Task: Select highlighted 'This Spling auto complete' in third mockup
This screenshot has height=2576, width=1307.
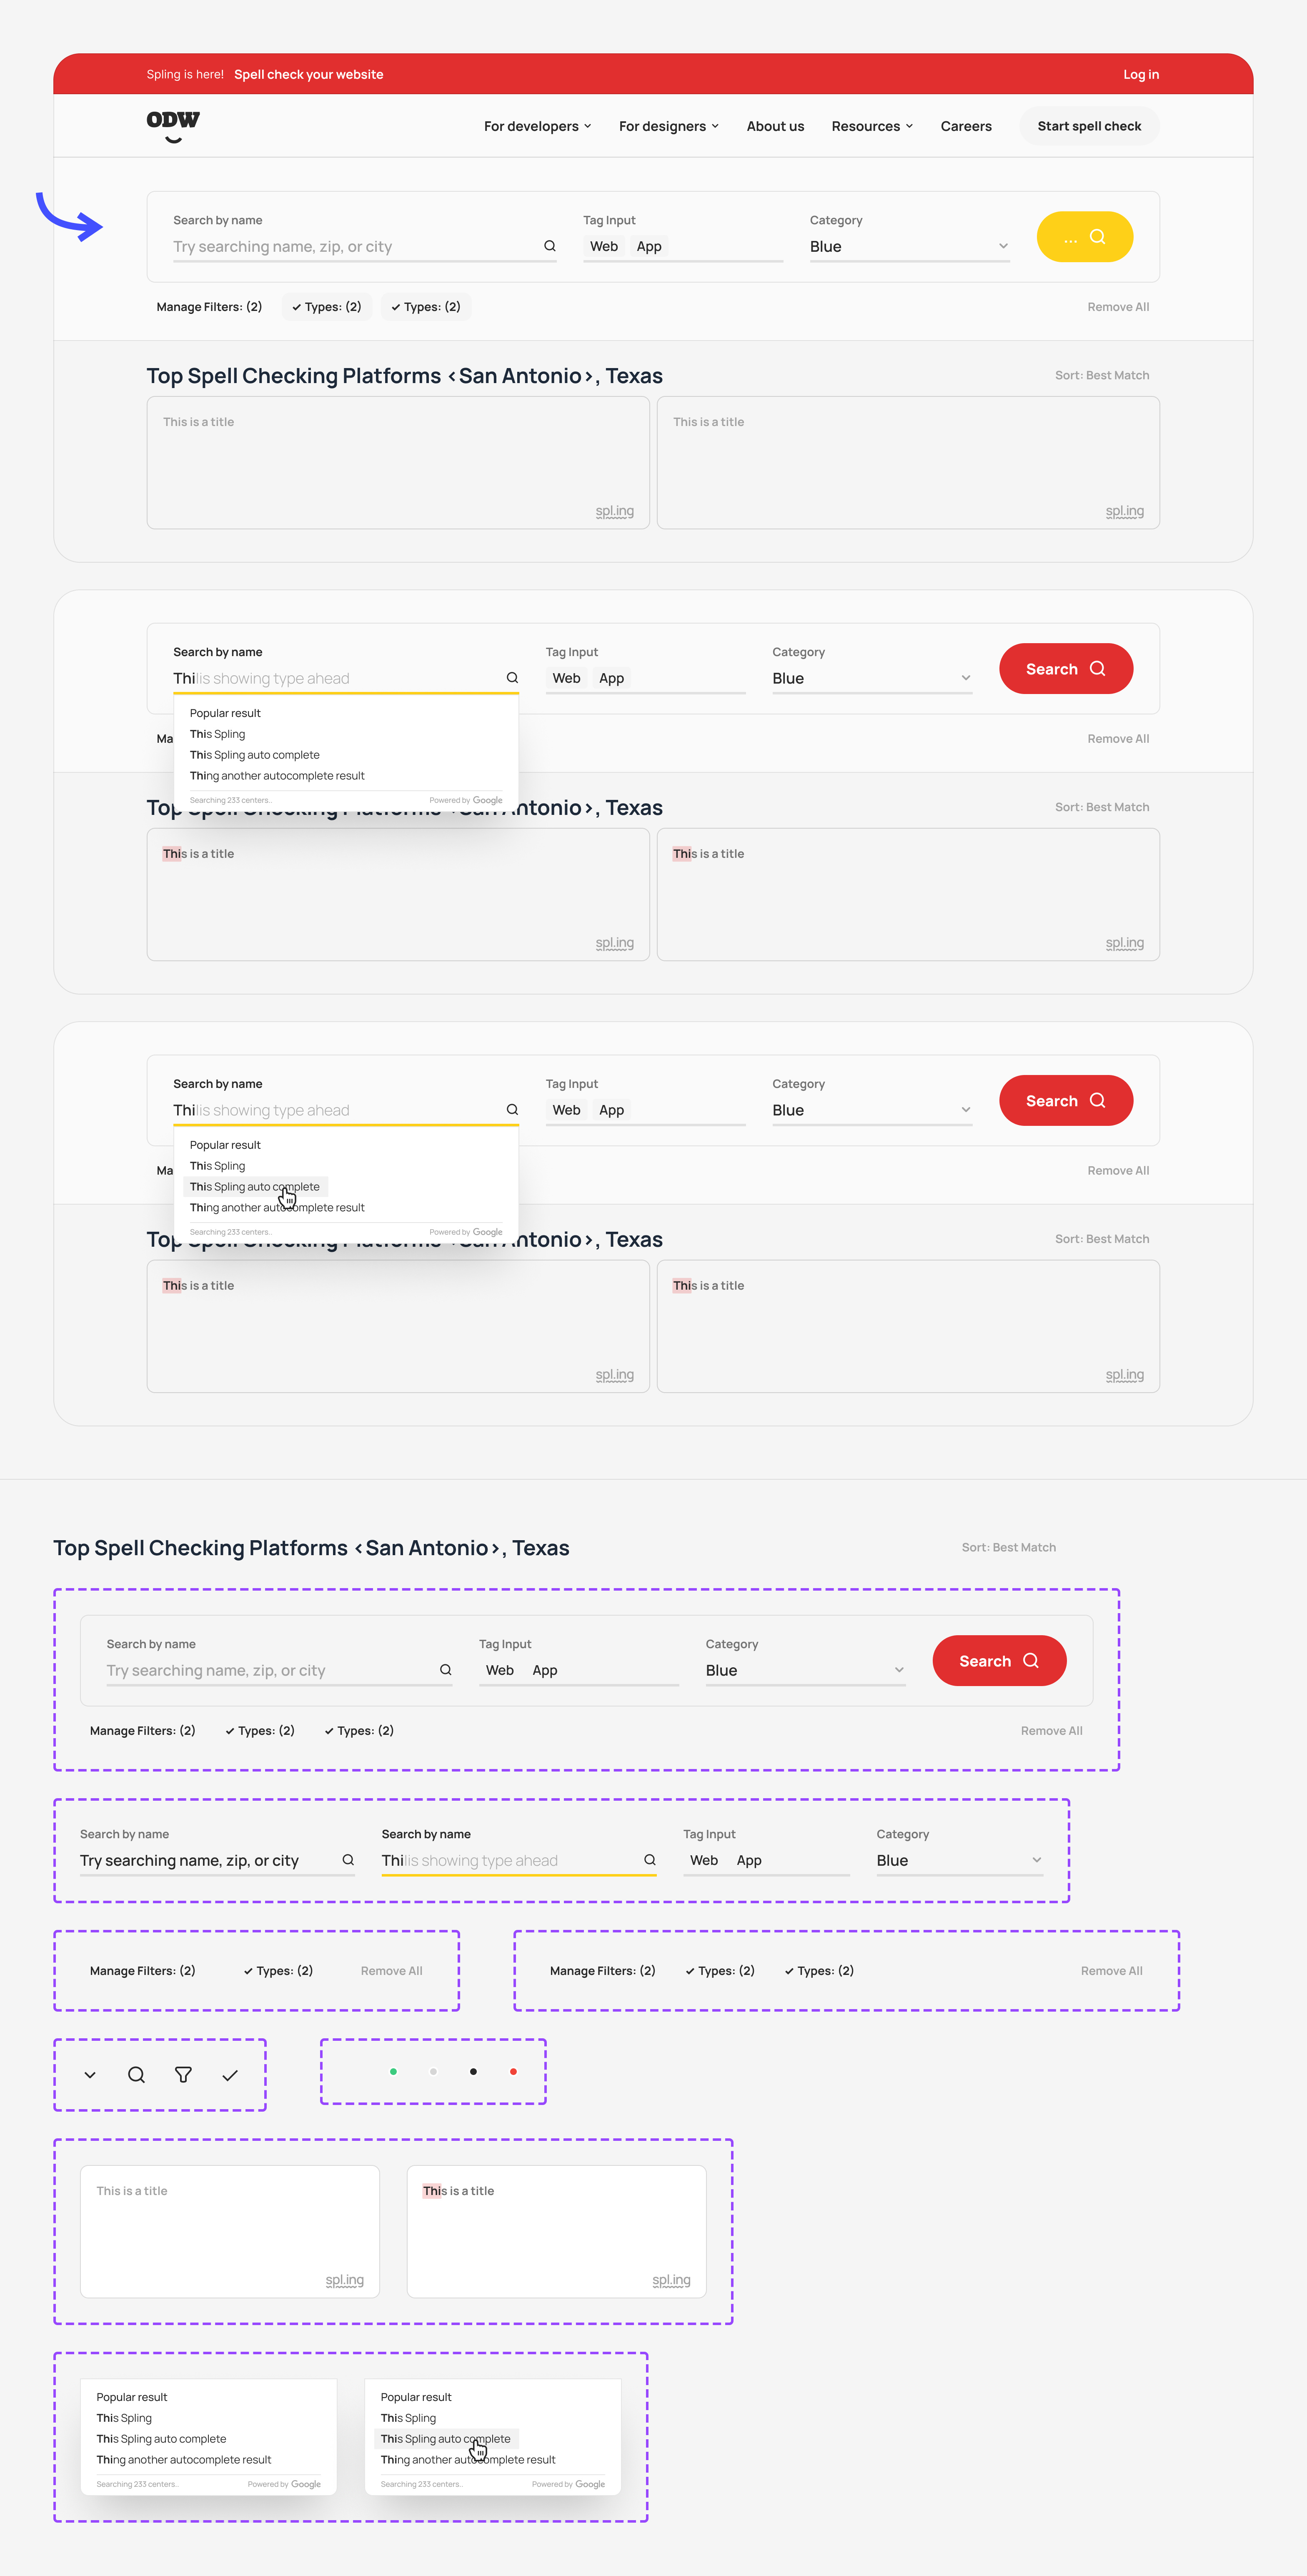Action: click(255, 1187)
